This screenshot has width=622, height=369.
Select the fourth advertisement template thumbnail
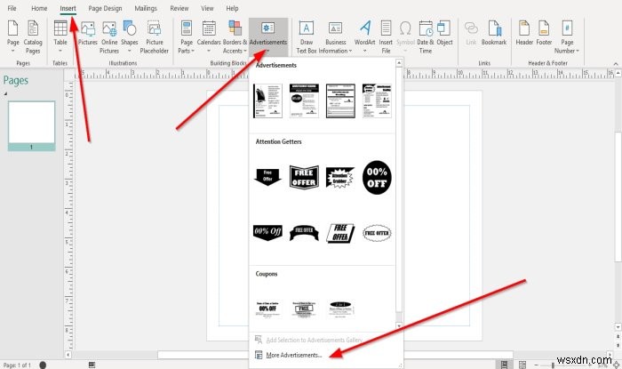[x=377, y=100]
